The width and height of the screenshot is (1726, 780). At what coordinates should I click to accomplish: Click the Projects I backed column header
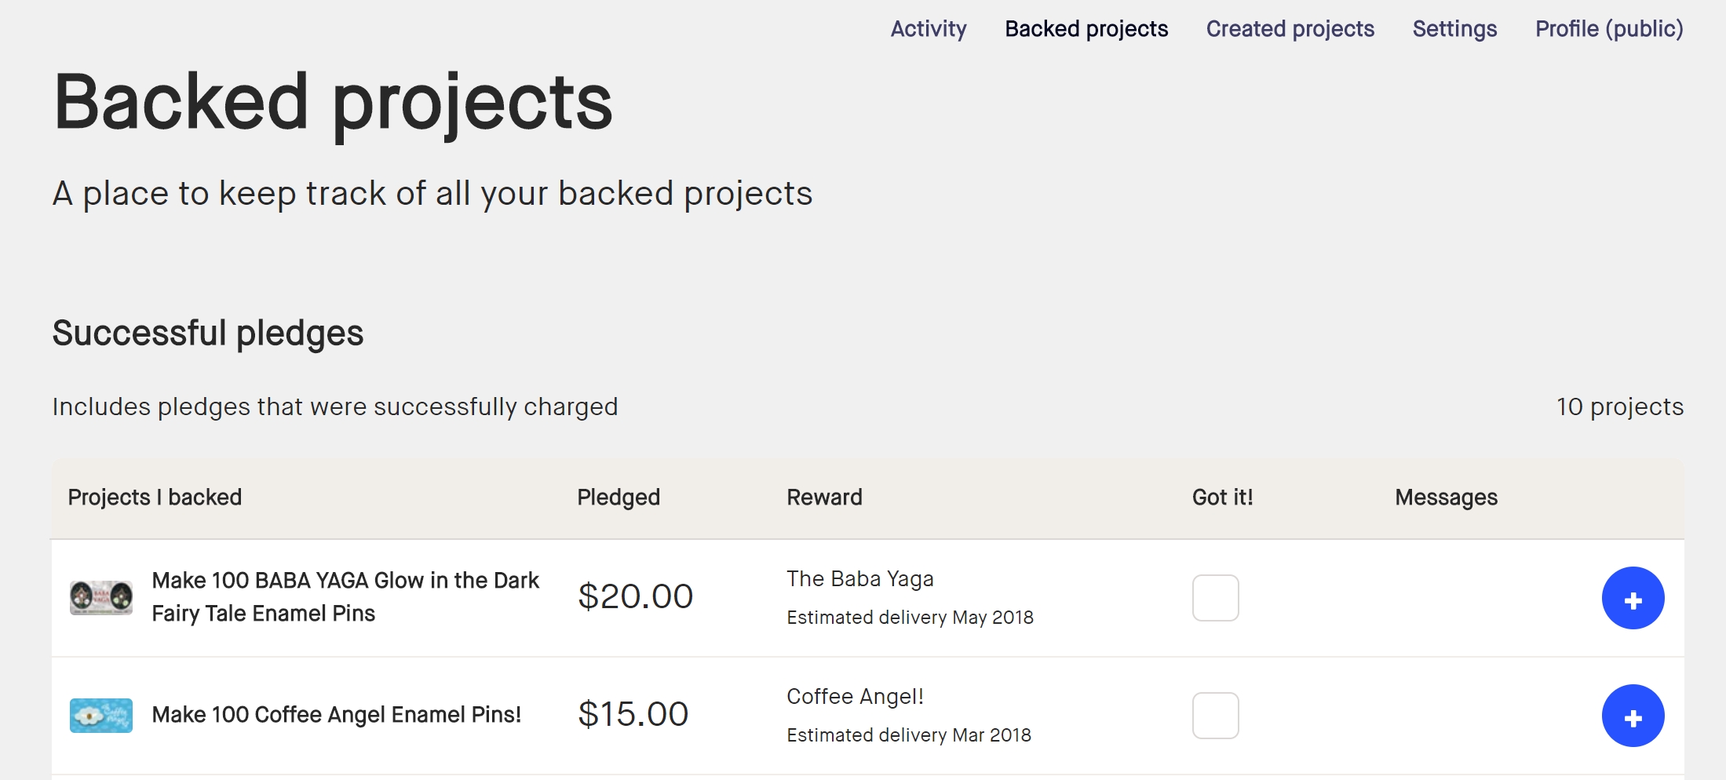[155, 498]
